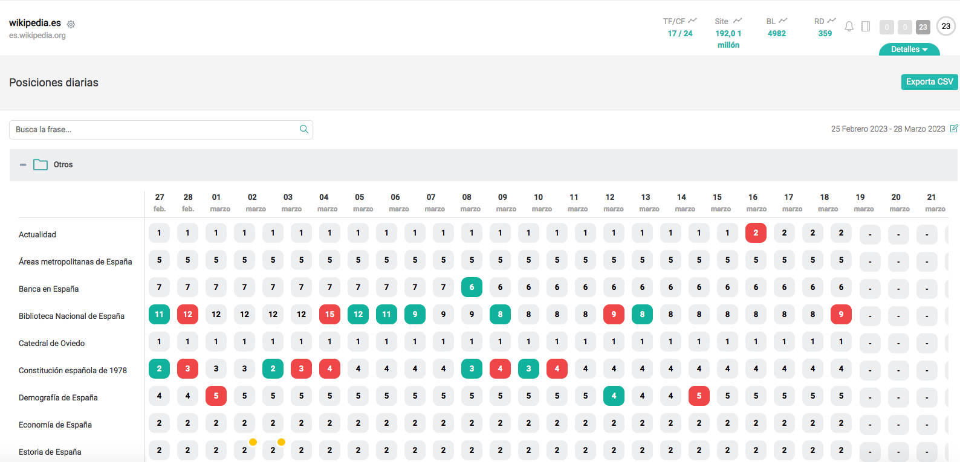
Task: Click the 12 marzo column header
Action: click(x=614, y=203)
